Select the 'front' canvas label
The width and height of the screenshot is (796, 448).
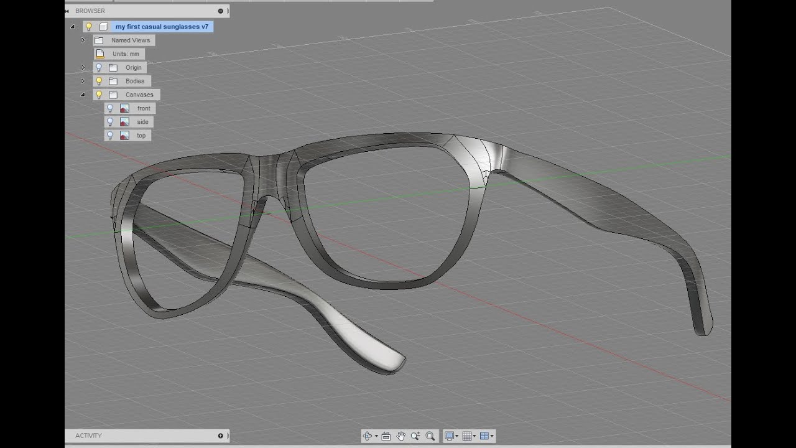[144, 108]
